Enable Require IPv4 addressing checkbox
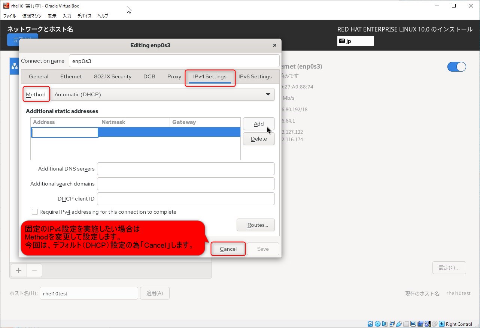 point(35,212)
